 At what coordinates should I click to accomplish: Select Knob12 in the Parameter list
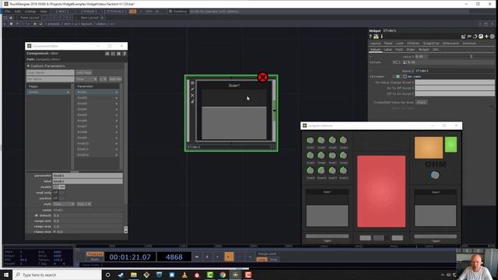click(x=96, y=155)
